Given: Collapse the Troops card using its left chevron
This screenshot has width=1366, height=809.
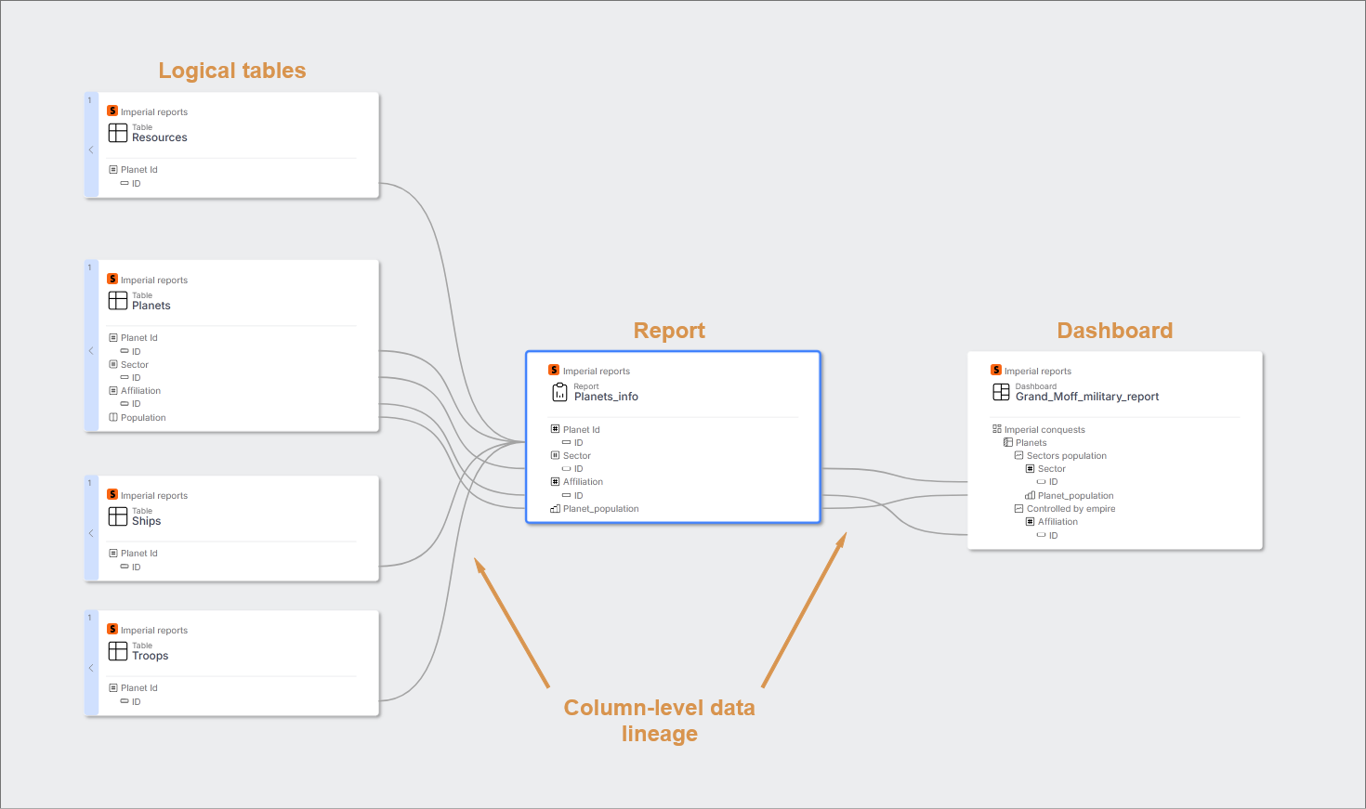Looking at the screenshot, I should click(91, 668).
